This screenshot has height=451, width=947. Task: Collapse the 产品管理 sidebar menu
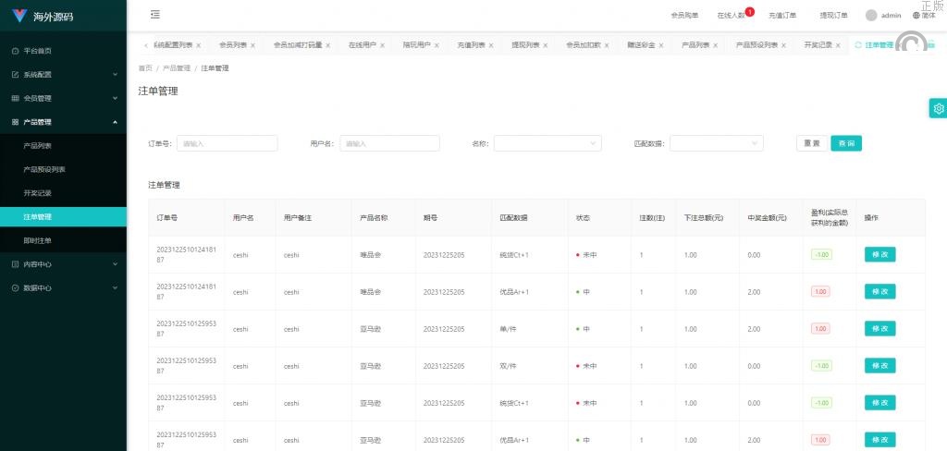tap(63, 122)
